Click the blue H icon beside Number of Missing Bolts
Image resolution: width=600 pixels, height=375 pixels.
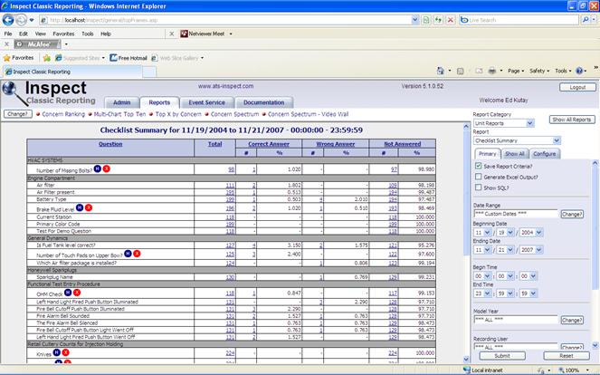98,168
